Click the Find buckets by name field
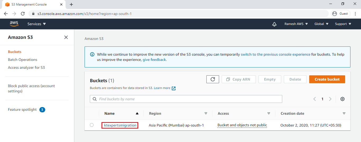 [x=186, y=99]
